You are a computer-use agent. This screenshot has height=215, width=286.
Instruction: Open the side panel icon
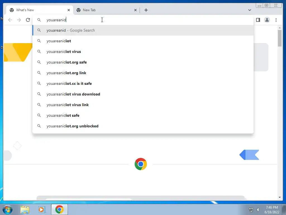pyautogui.click(x=258, y=20)
